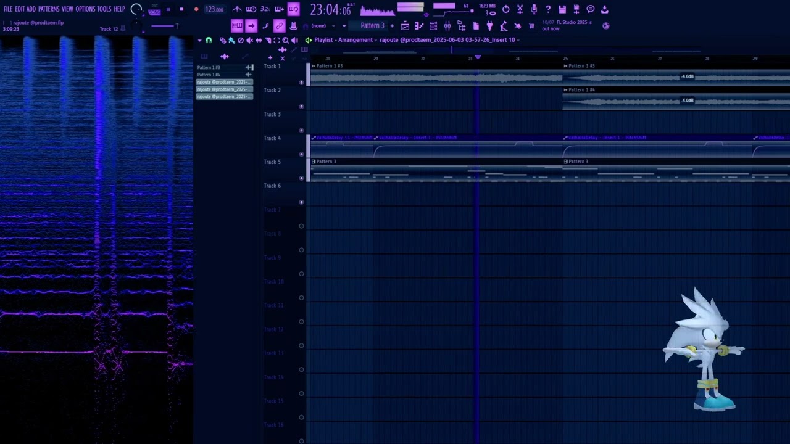Toggle loop recording icon

click(x=294, y=9)
